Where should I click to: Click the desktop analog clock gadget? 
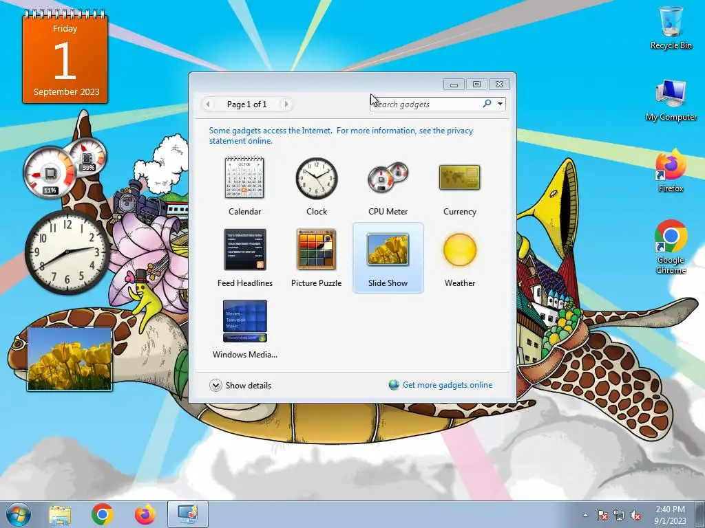pyautogui.click(x=67, y=252)
